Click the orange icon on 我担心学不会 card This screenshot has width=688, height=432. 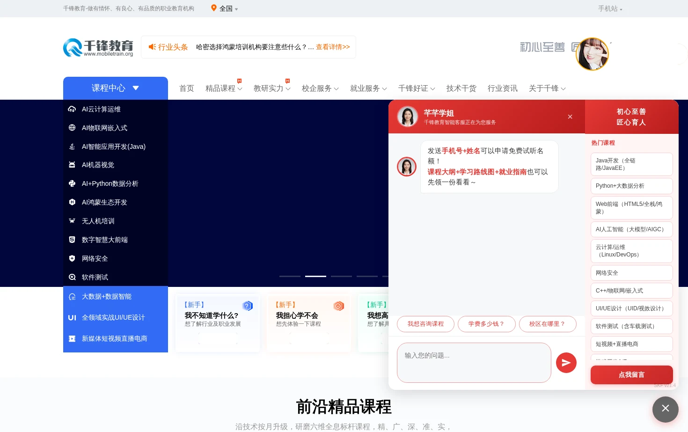pos(339,306)
